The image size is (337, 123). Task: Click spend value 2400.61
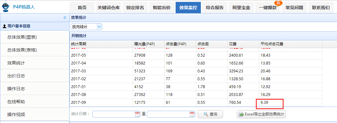tap(236, 55)
